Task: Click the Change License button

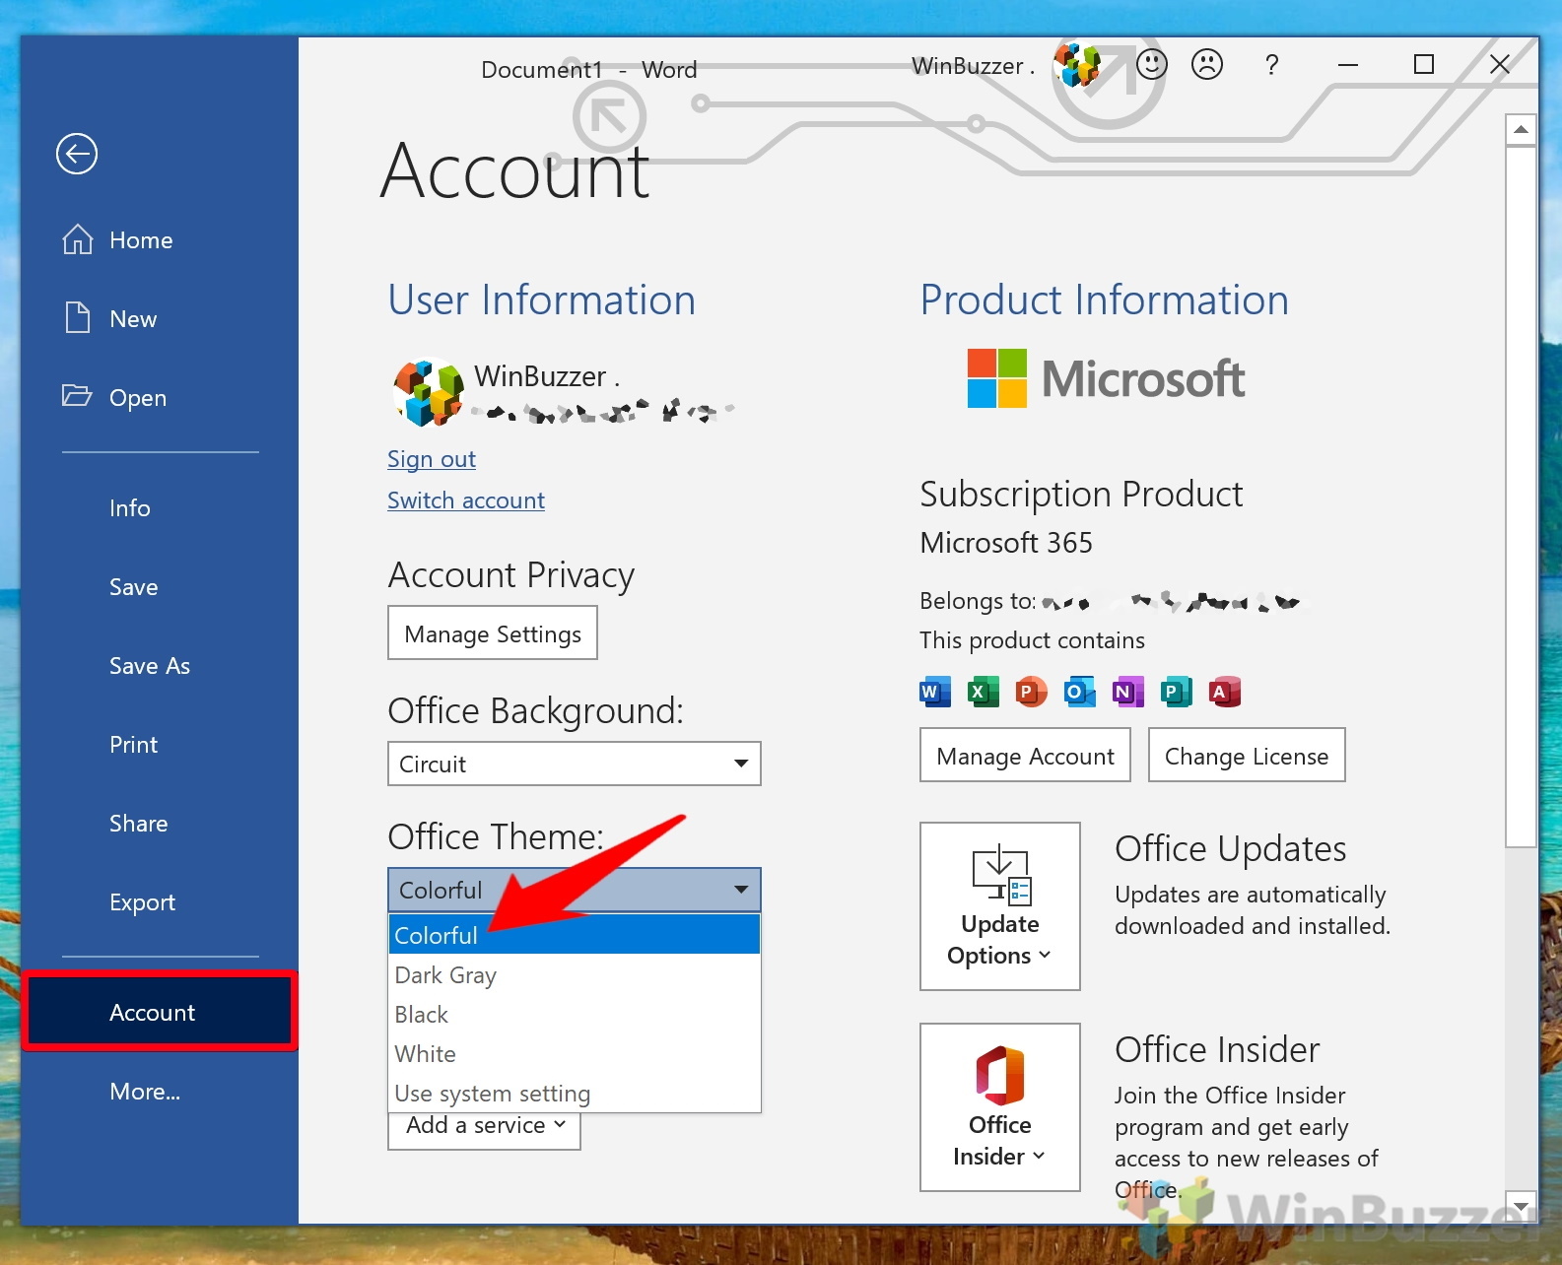Action: 1247,756
